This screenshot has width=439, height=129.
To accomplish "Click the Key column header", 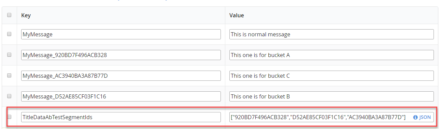I will coord(26,15).
